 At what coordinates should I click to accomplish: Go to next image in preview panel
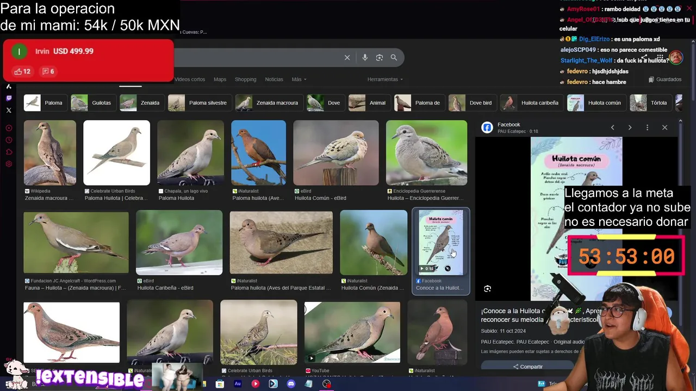pyautogui.click(x=630, y=128)
